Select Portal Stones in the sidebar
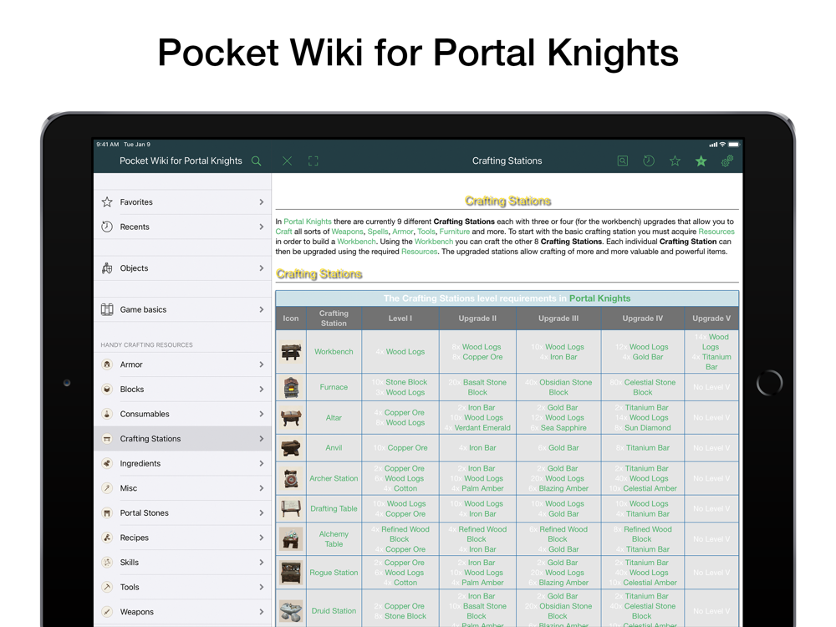The image size is (836, 627). (x=182, y=513)
